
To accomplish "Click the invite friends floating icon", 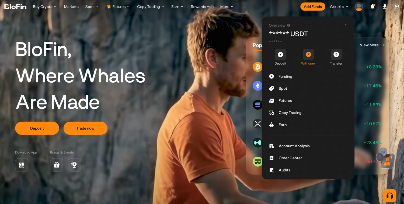I will [385, 158].
